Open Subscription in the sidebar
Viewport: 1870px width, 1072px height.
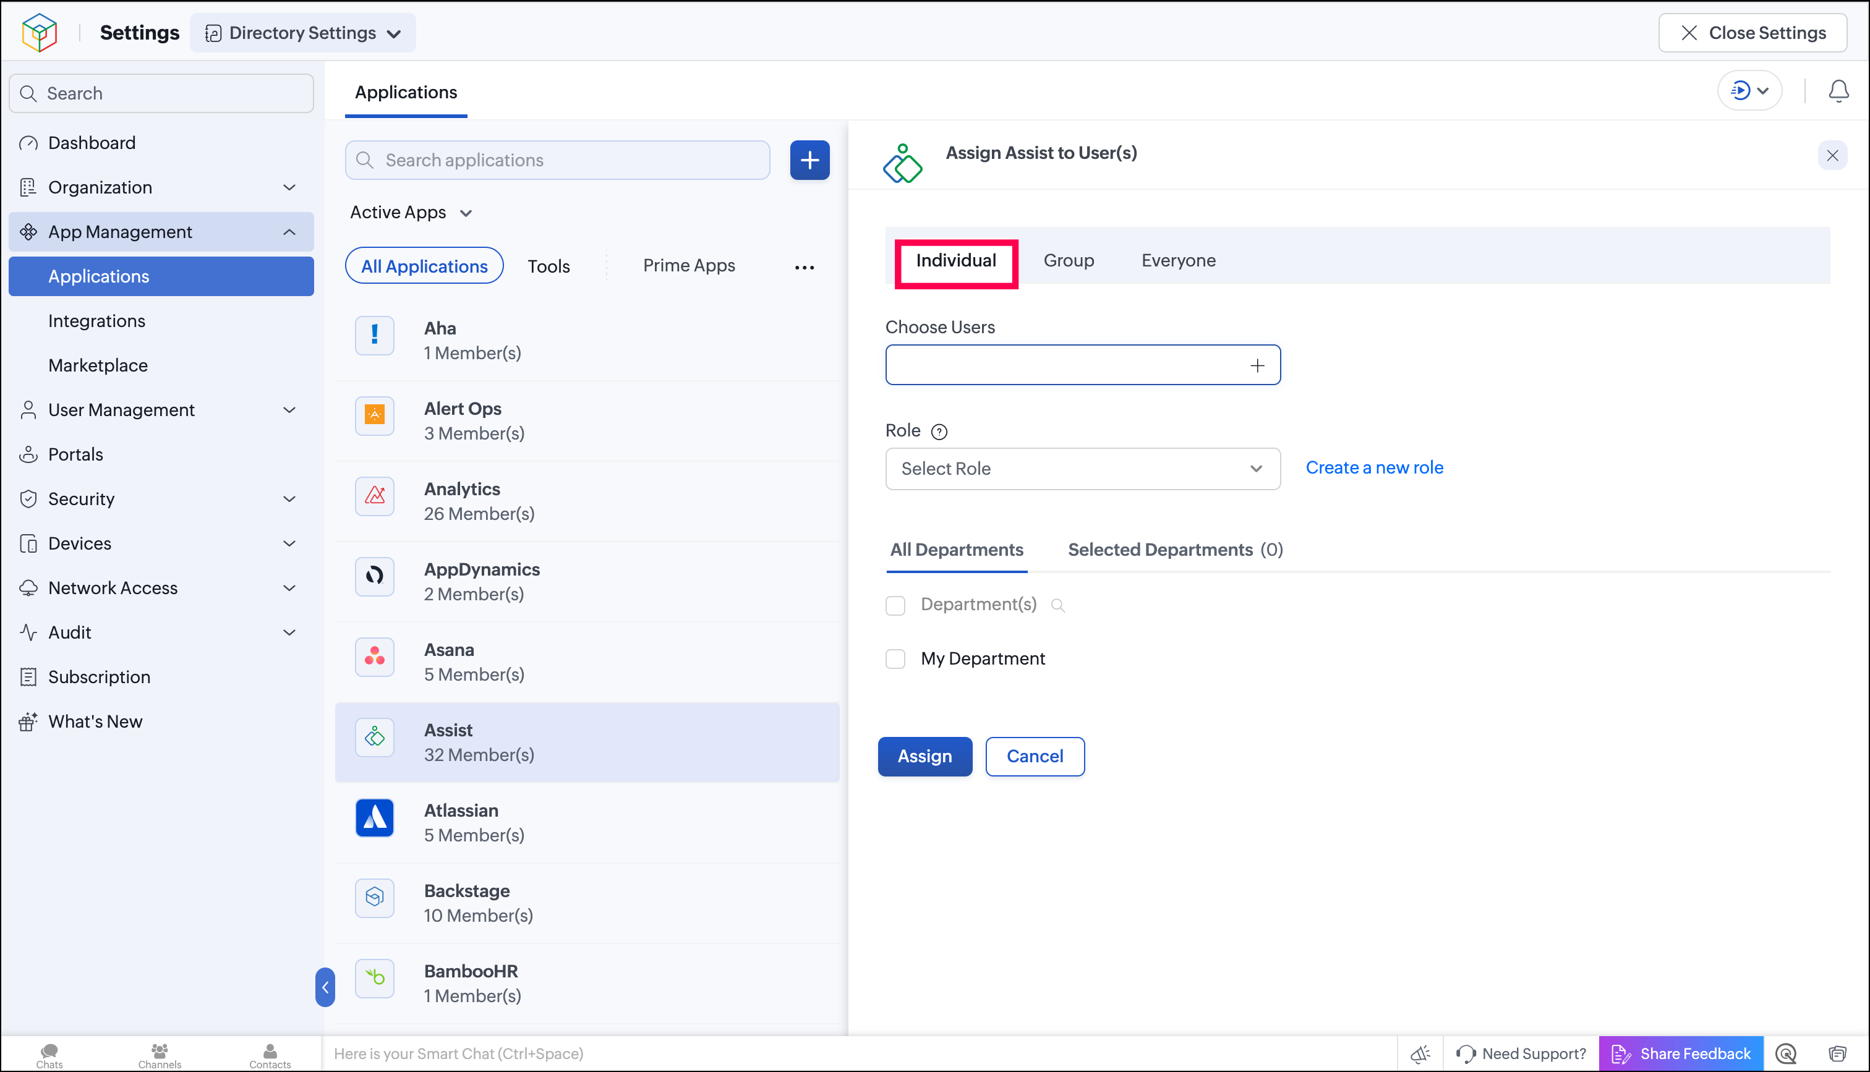(x=161, y=676)
